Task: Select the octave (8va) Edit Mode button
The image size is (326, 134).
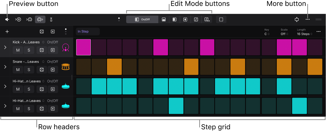Action: click(207, 19)
